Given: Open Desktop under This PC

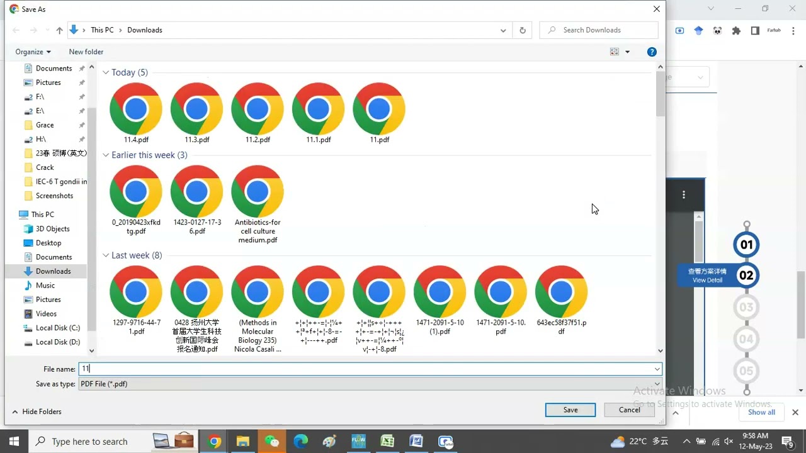Looking at the screenshot, I should [x=48, y=243].
